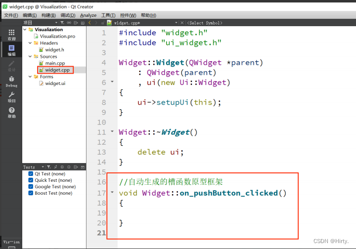Split the Tests panel via its split icon
The width and height of the screenshot is (356, 249).
pos(76,167)
